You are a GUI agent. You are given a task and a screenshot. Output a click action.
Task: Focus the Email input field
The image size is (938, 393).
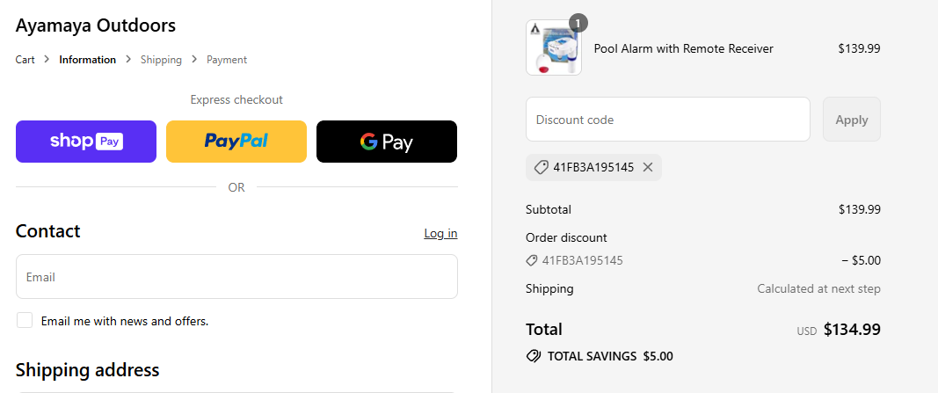(x=236, y=276)
